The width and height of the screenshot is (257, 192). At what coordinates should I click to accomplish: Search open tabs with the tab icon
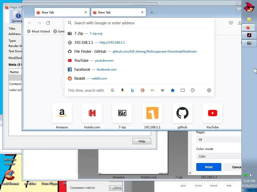tap(183, 90)
